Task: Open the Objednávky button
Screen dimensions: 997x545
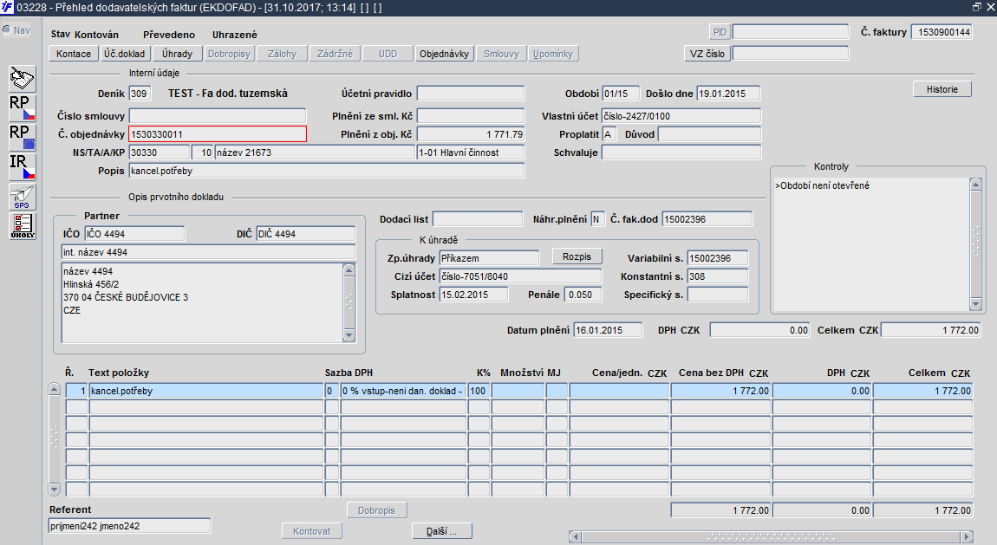Action: click(x=445, y=54)
